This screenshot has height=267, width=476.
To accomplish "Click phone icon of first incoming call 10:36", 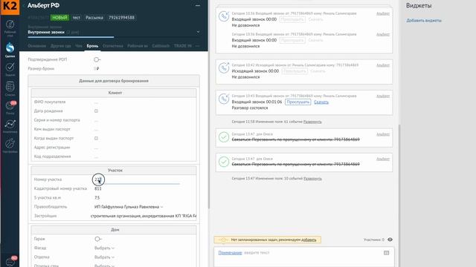I will [x=224, y=16].
